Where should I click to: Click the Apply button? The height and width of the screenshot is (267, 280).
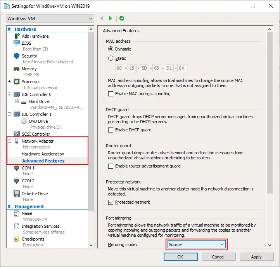pos(256,257)
